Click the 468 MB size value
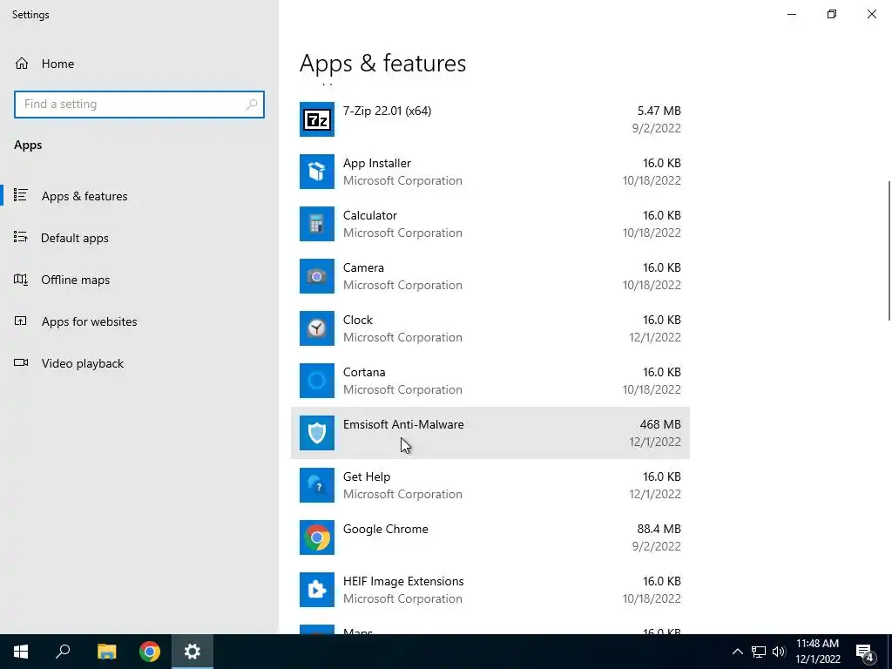The height and width of the screenshot is (669, 892). tap(660, 425)
